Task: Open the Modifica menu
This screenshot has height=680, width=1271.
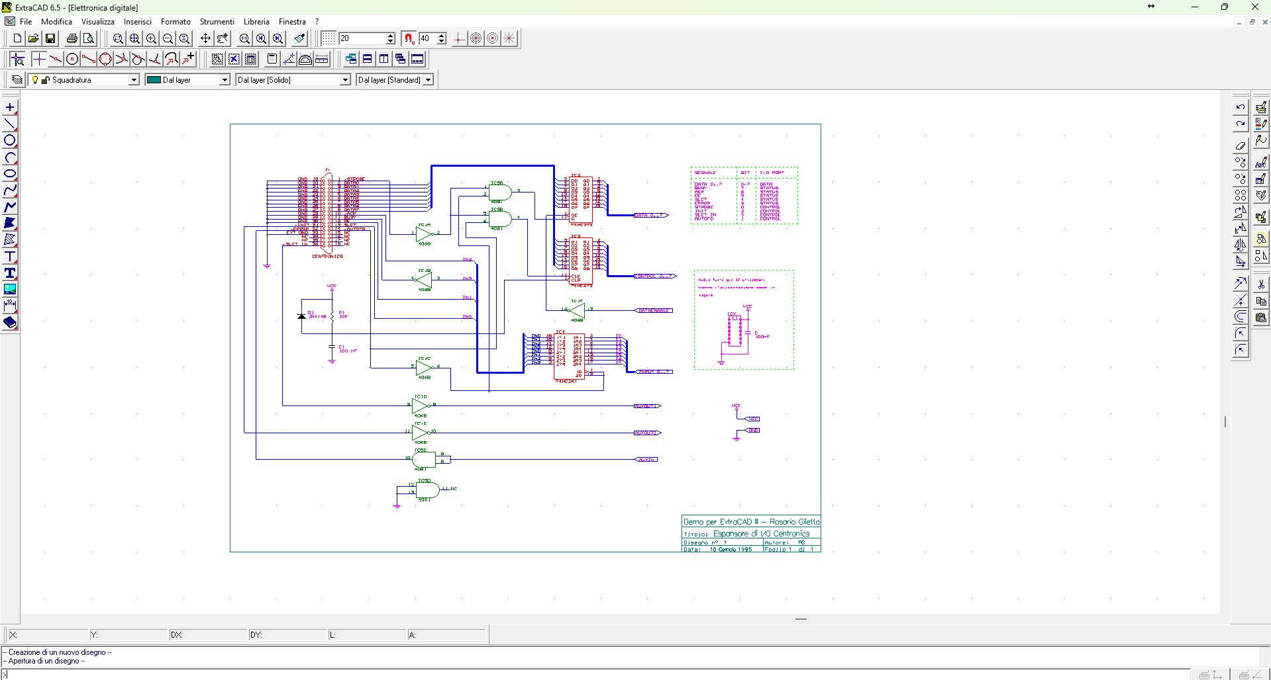Action: 56,22
